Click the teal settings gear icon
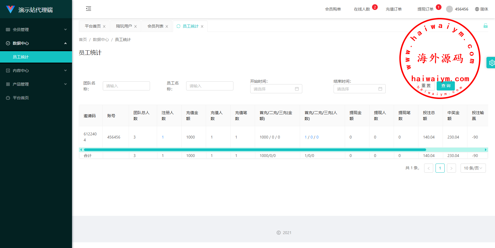The width and height of the screenshot is (495, 248). click(491, 63)
